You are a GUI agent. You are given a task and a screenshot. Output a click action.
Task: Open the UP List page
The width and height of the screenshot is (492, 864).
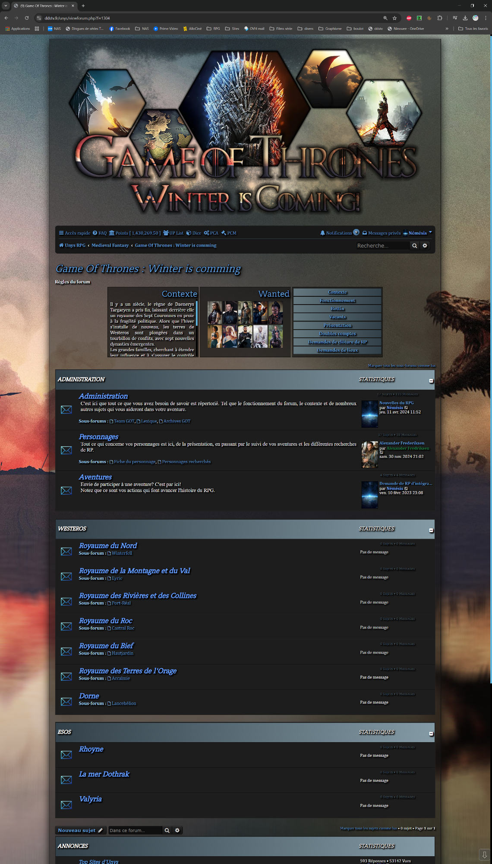(173, 233)
